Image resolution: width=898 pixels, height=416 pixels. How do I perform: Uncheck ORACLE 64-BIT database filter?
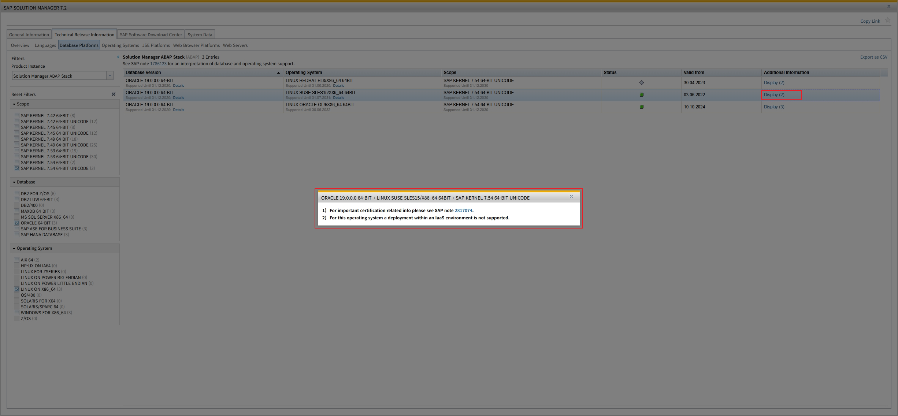(x=16, y=223)
